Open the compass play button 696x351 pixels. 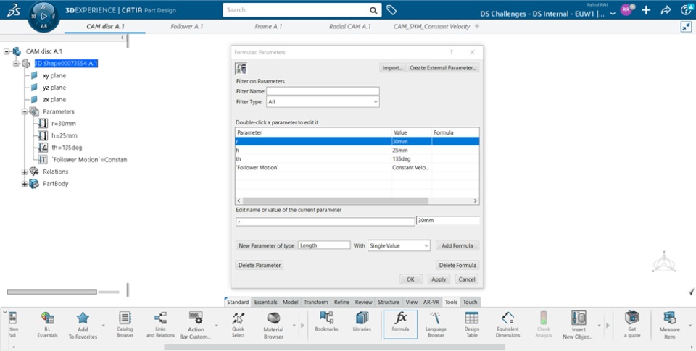[x=43, y=17]
